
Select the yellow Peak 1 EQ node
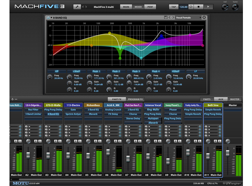pos(109,33)
